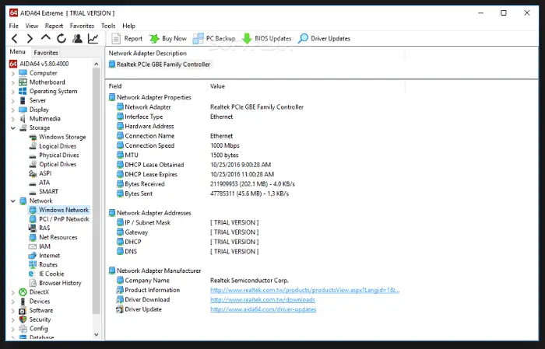Expand the DirectX tree node
This screenshot has width=545, height=349.
13,292
